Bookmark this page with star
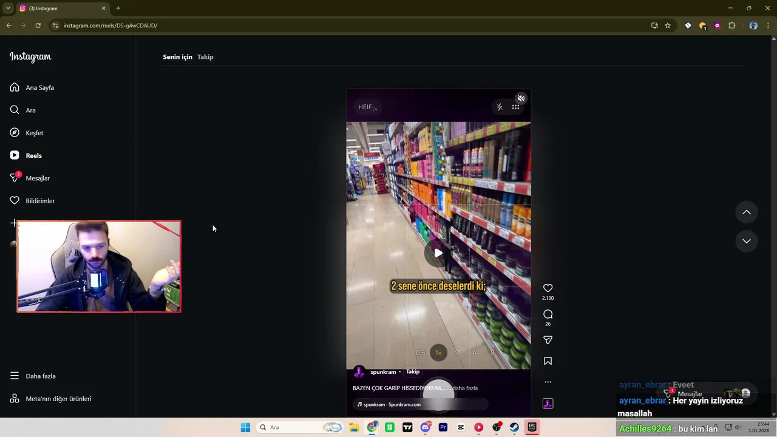The height and width of the screenshot is (437, 777). tap(668, 25)
